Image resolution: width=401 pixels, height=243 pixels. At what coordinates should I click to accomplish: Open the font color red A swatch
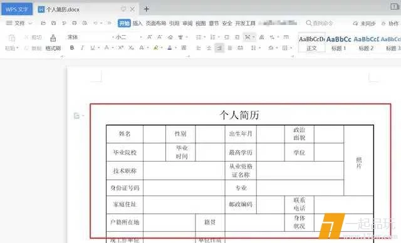(x=170, y=48)
